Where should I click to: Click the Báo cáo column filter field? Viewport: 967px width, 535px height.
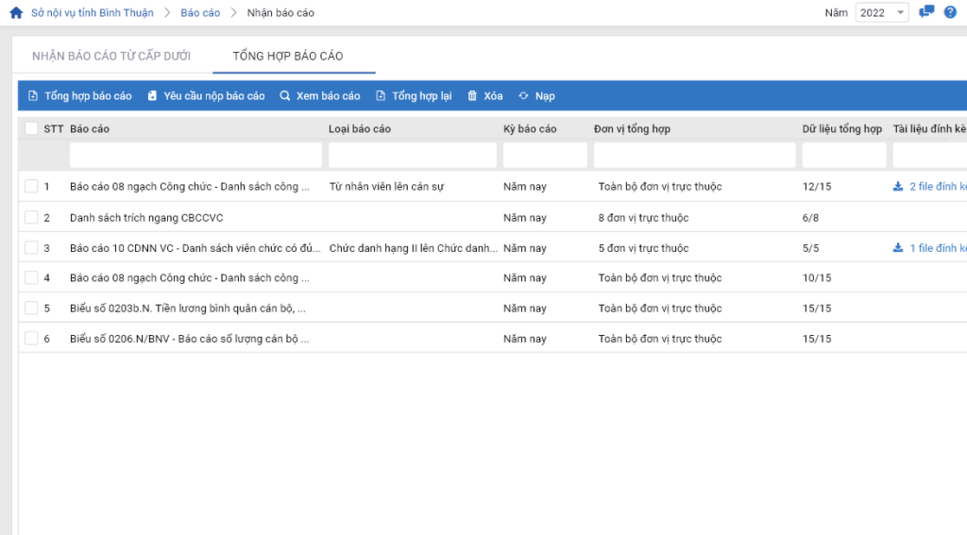coord(195,155)
